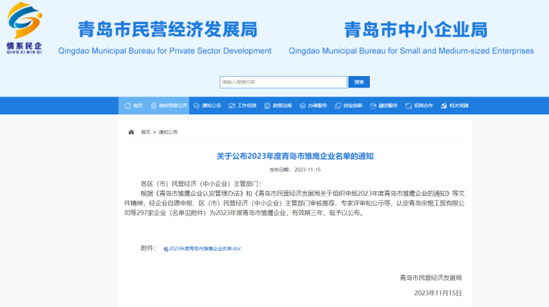Click the house icon beside 首页 in navigation bar
The width and height of the screenshot is (549, 307).
[x=127, y=106]
